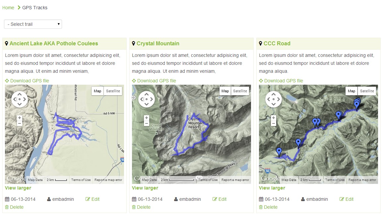Pan right on the Crystal Mountain map
This screenshot has height=216, width=383.
152,99
